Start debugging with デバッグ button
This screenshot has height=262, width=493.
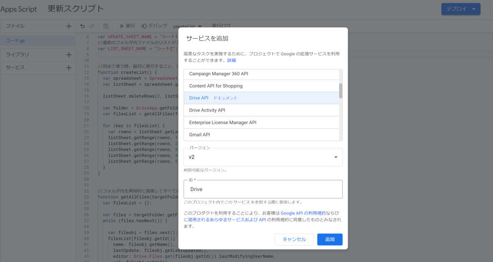point(154,26)
